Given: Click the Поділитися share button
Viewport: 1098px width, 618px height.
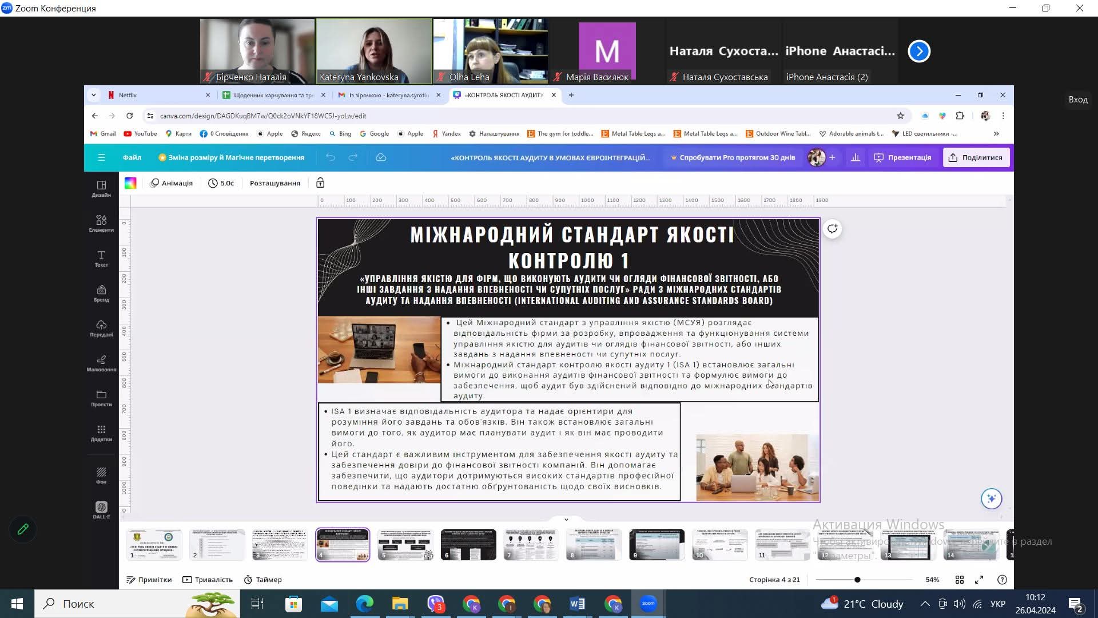Looking at the screenshot, I should click(x=976, y=157).
